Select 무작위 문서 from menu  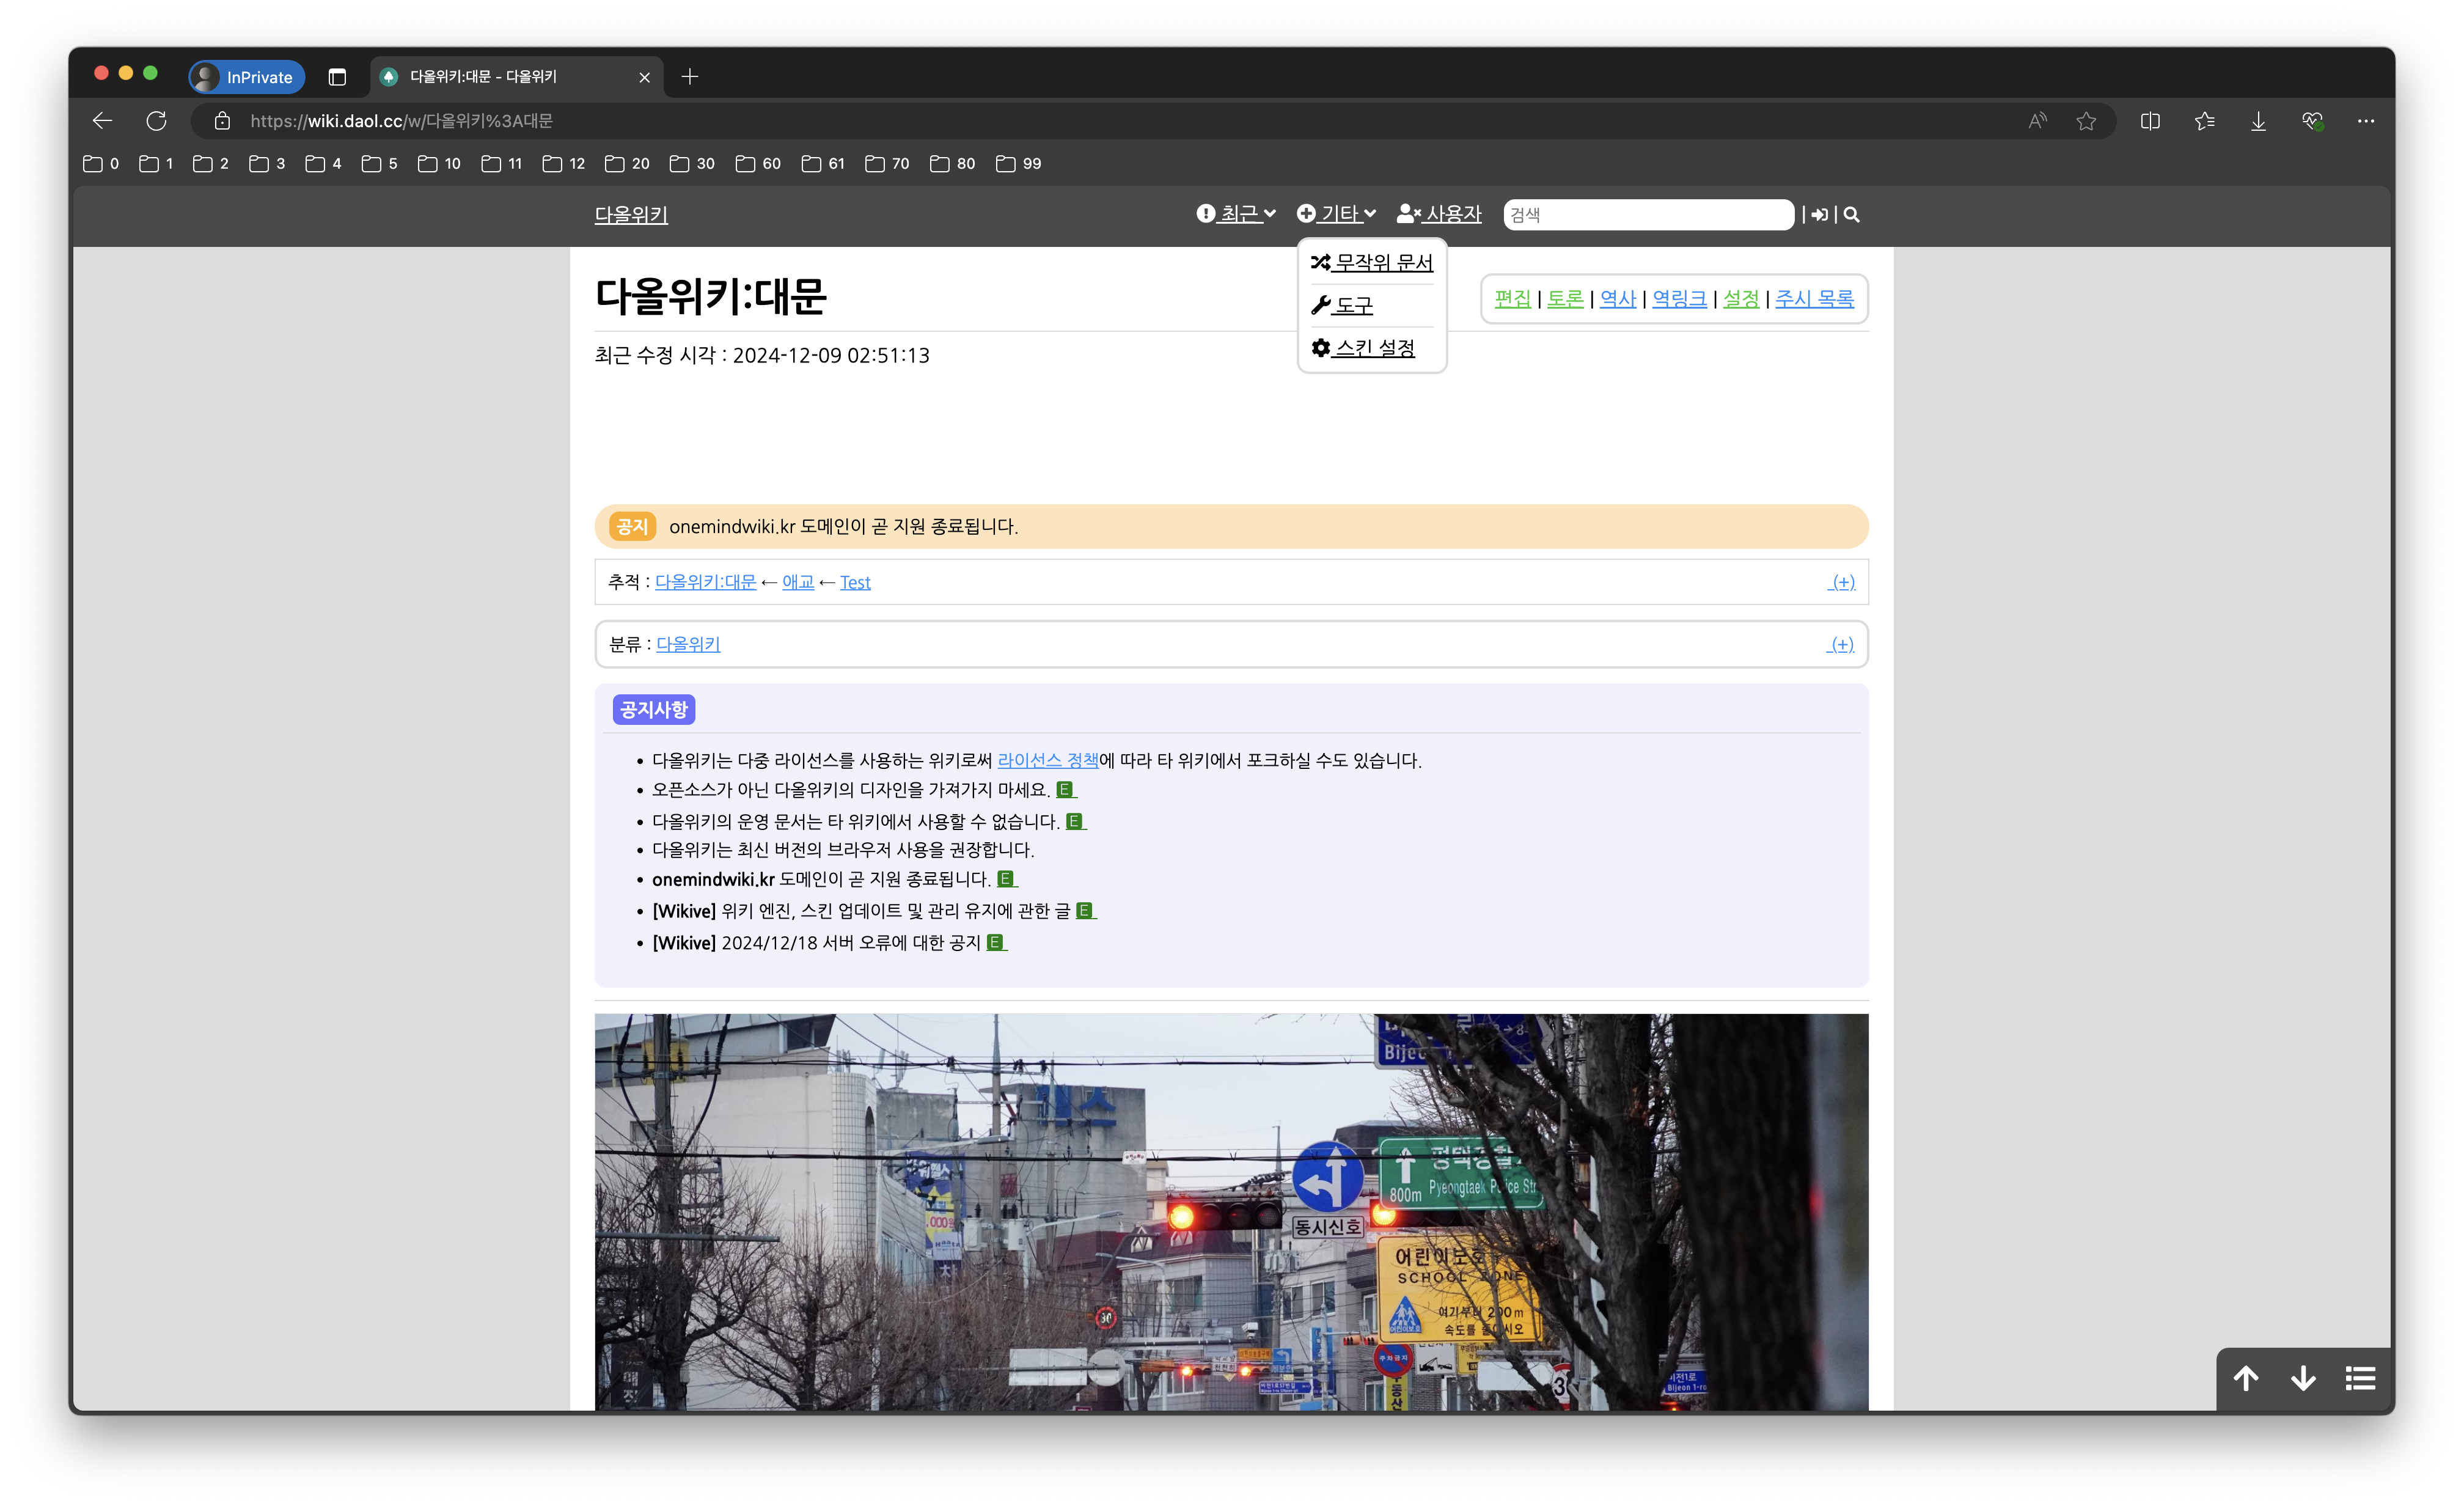(x=1372, y=262)
